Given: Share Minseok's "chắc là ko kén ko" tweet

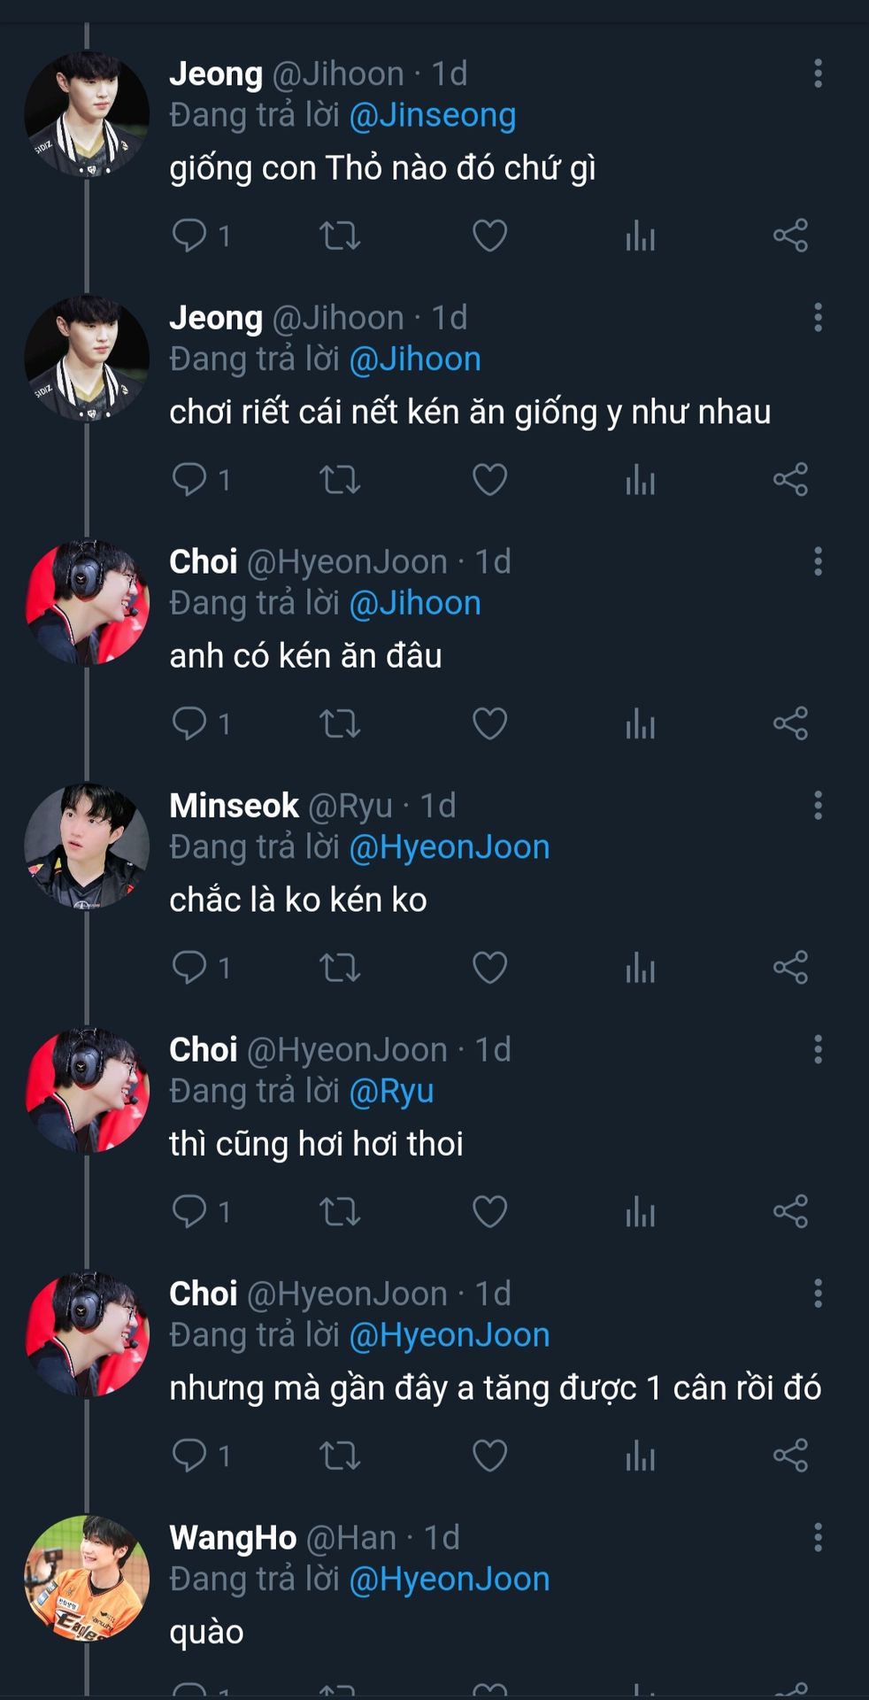Looking at the screenshot, I should [x=790, y=967].
